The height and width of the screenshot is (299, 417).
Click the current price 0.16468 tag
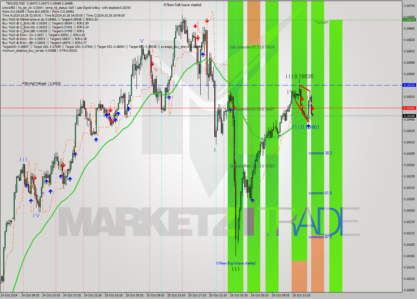point(409,116)
